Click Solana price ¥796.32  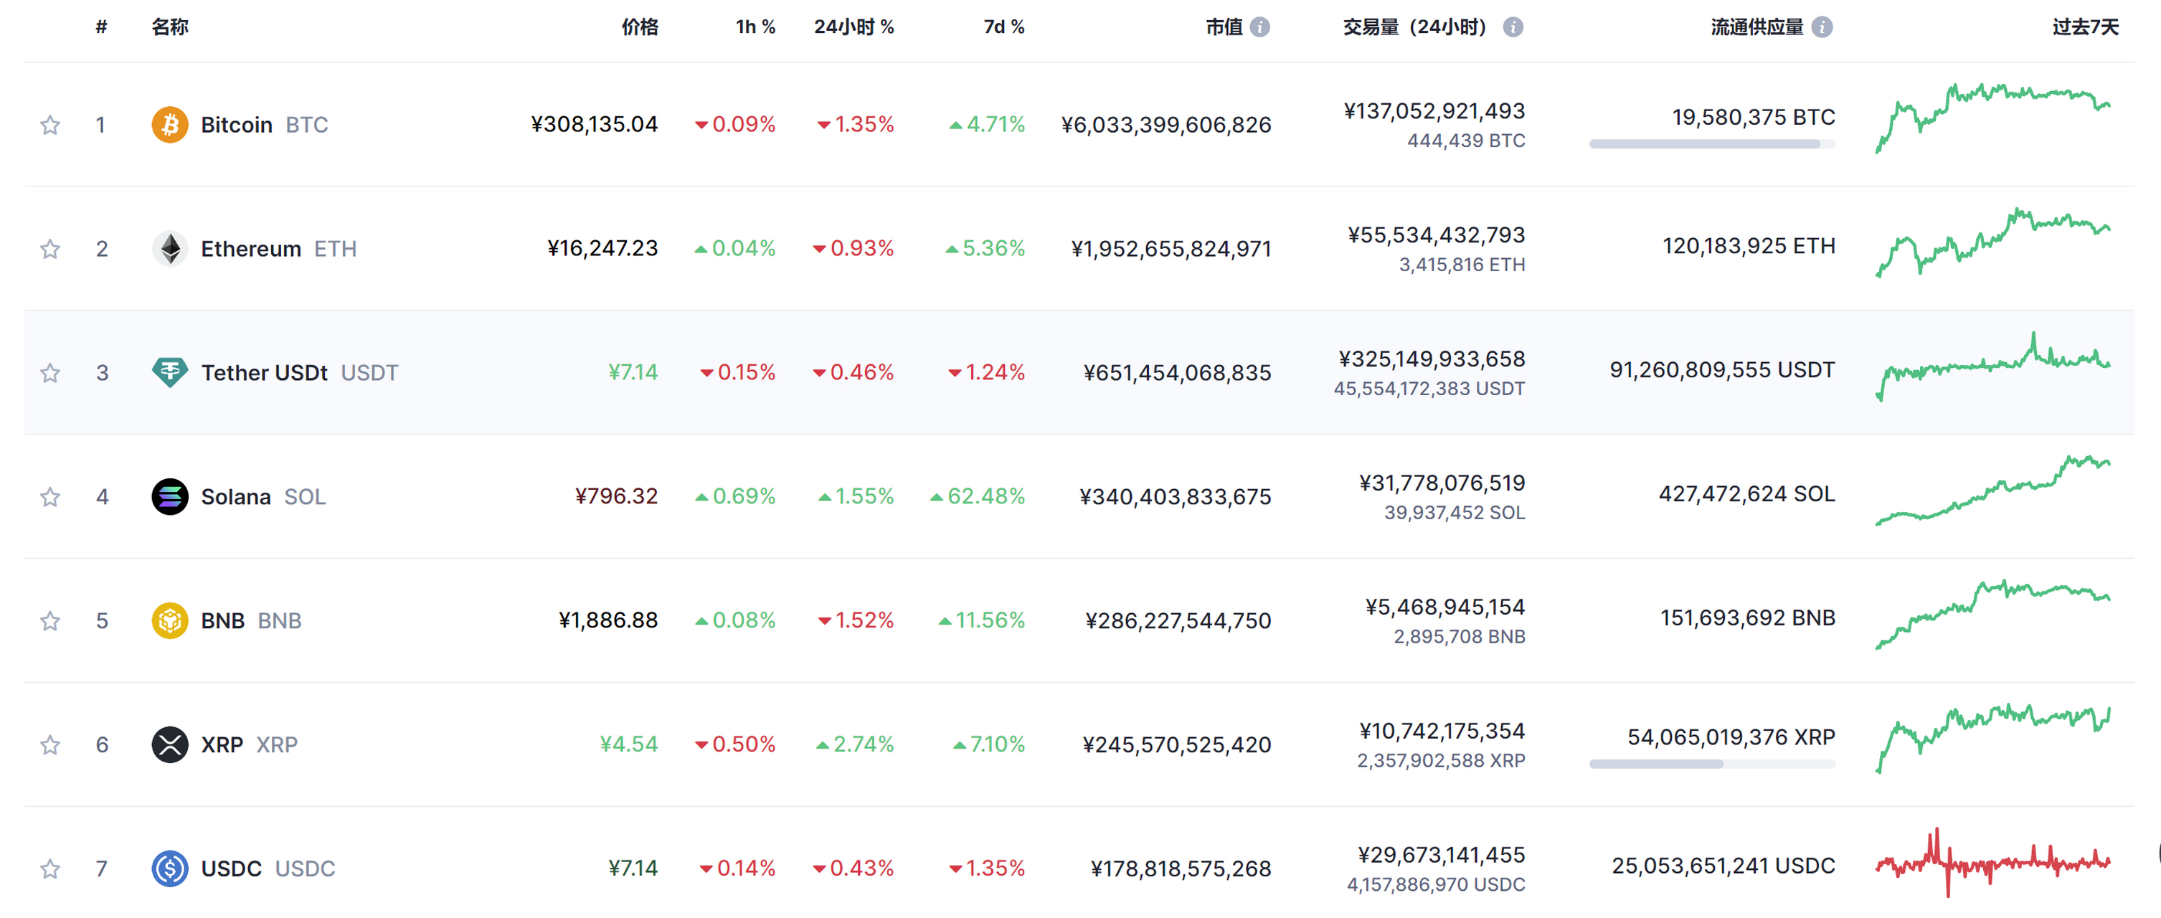pyautogui.click(x=616, y=497)
